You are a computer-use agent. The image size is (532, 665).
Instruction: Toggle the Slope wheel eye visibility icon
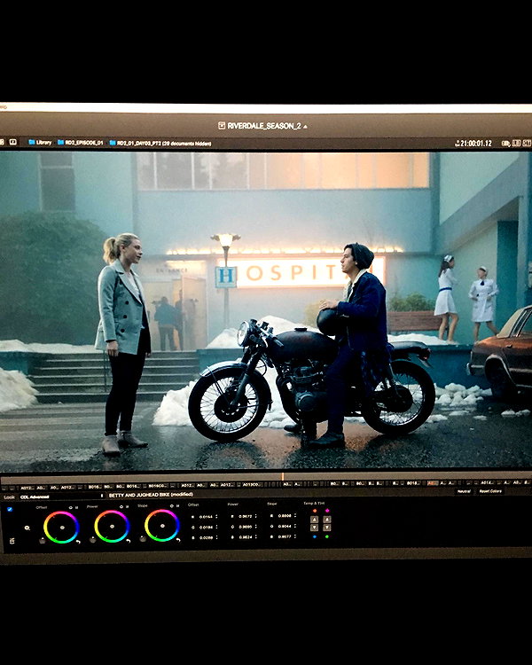click(171, 506)
